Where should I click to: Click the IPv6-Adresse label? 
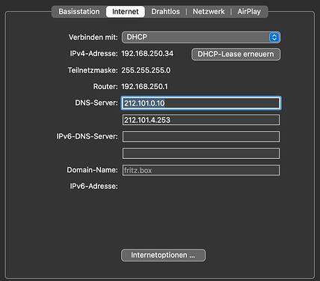coord(93,187)
